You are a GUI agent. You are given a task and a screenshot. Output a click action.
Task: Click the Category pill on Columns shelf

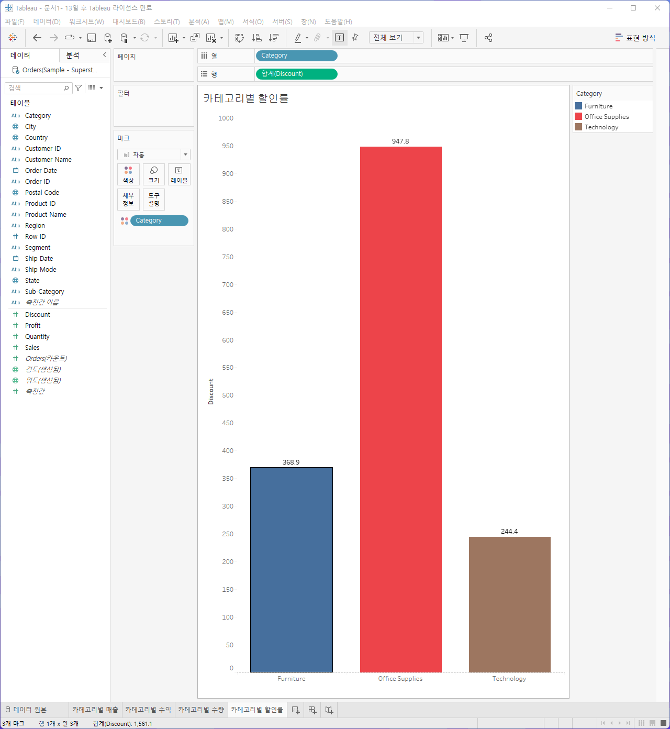296,56
